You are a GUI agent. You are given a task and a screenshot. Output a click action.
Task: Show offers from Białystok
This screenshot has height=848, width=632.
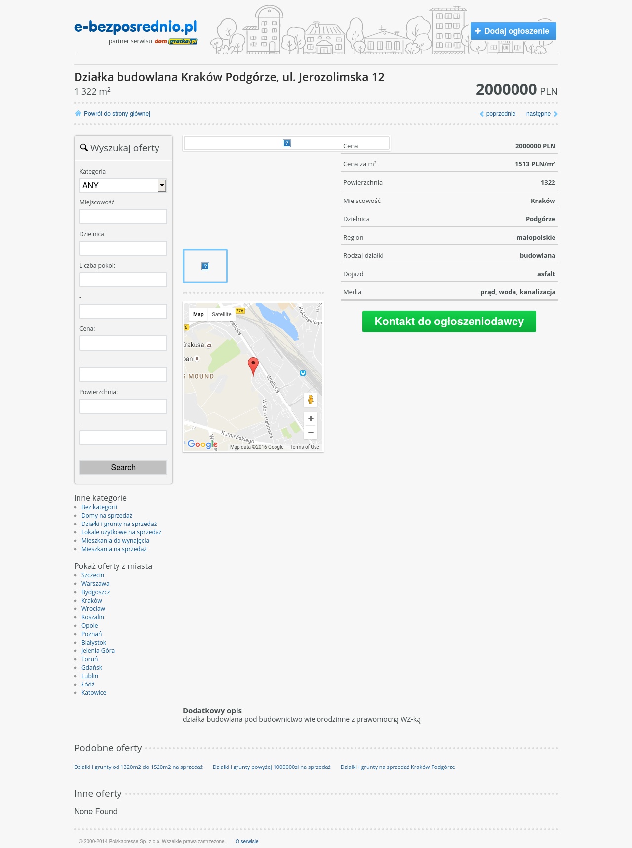94,643
